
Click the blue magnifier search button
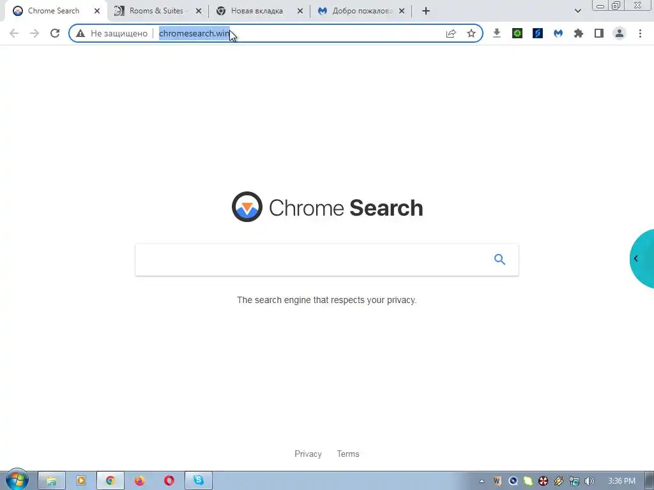pos(499,259)
